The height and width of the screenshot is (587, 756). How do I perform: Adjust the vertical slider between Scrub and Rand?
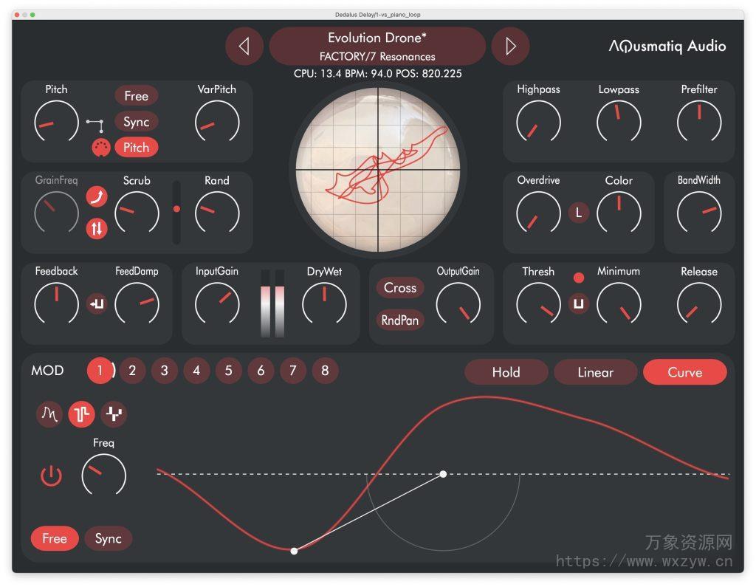176,208
